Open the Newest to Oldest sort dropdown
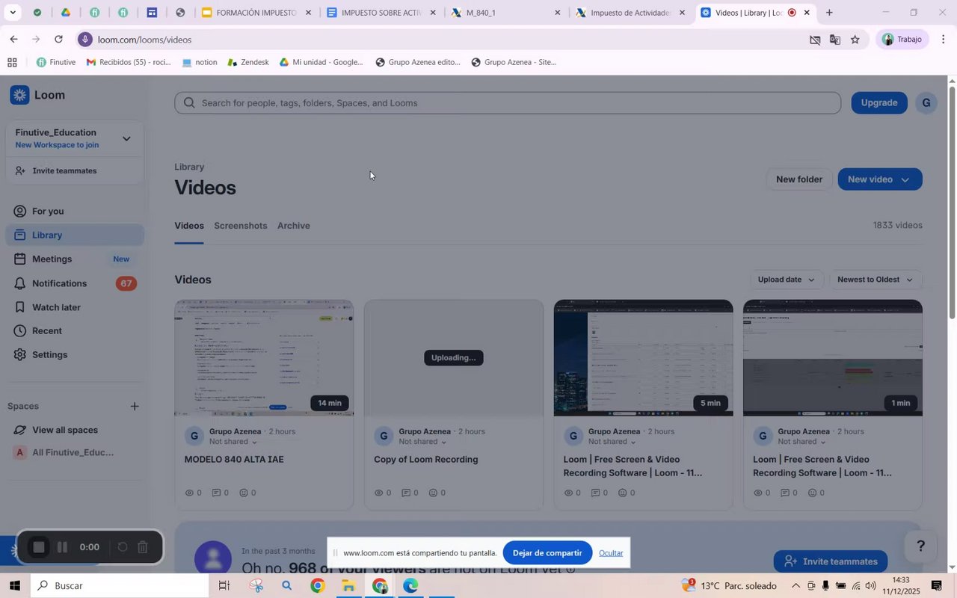This screenshot has height=598, width=957. pyautogui.click(x=876, y=280)
